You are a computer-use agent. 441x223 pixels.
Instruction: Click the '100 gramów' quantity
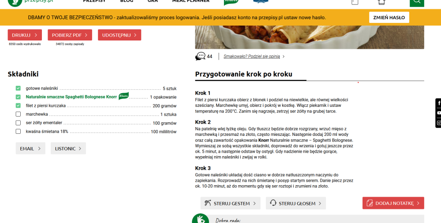pos(164,123)
